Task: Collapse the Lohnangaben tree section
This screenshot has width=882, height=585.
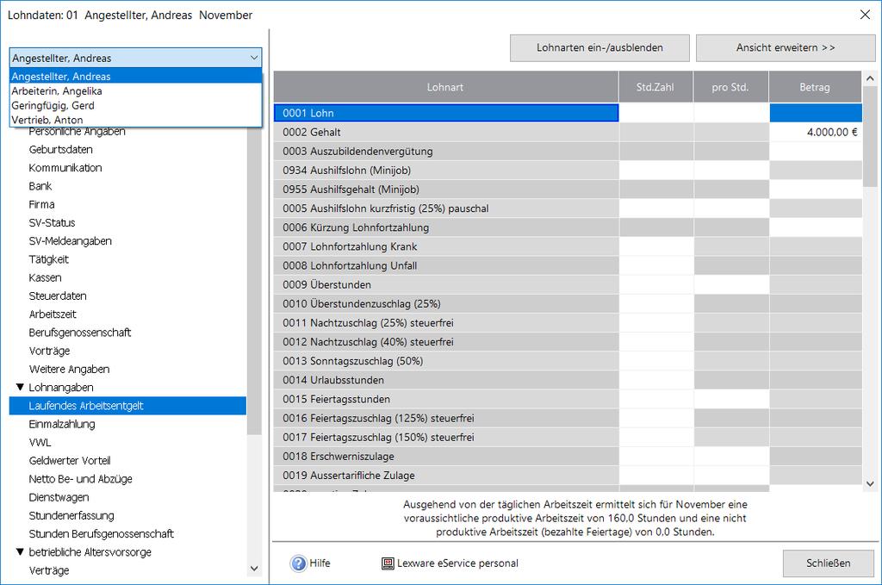Action: [x=21, y=388]
